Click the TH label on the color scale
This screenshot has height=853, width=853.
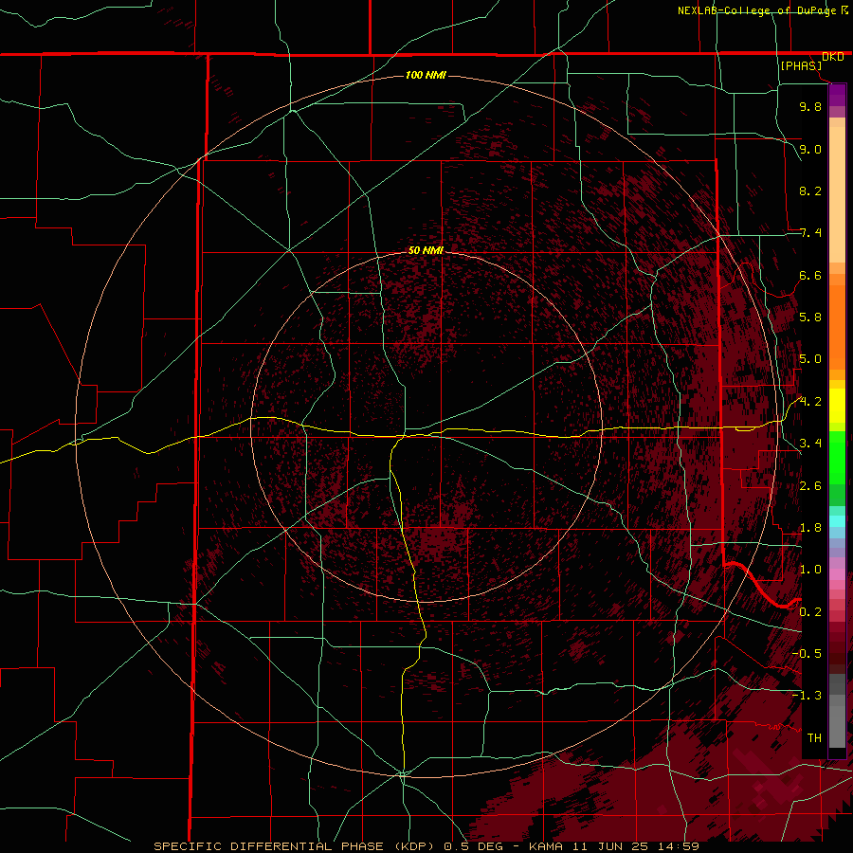(x=814, y=737)
